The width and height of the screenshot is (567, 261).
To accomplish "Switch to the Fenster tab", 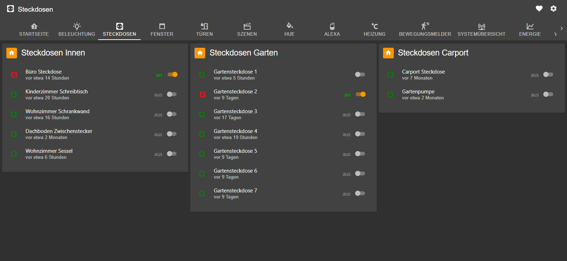I will [162, 30].
